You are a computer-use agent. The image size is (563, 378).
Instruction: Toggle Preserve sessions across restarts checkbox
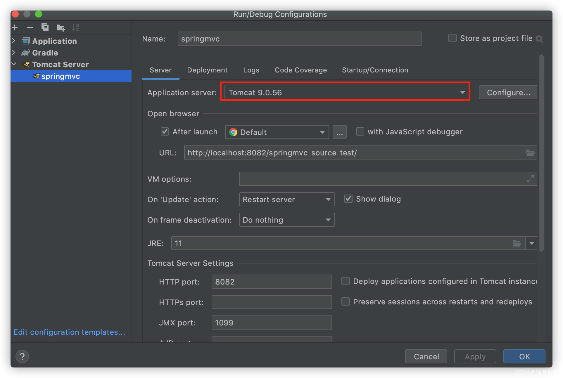click(x=346, y=301)
